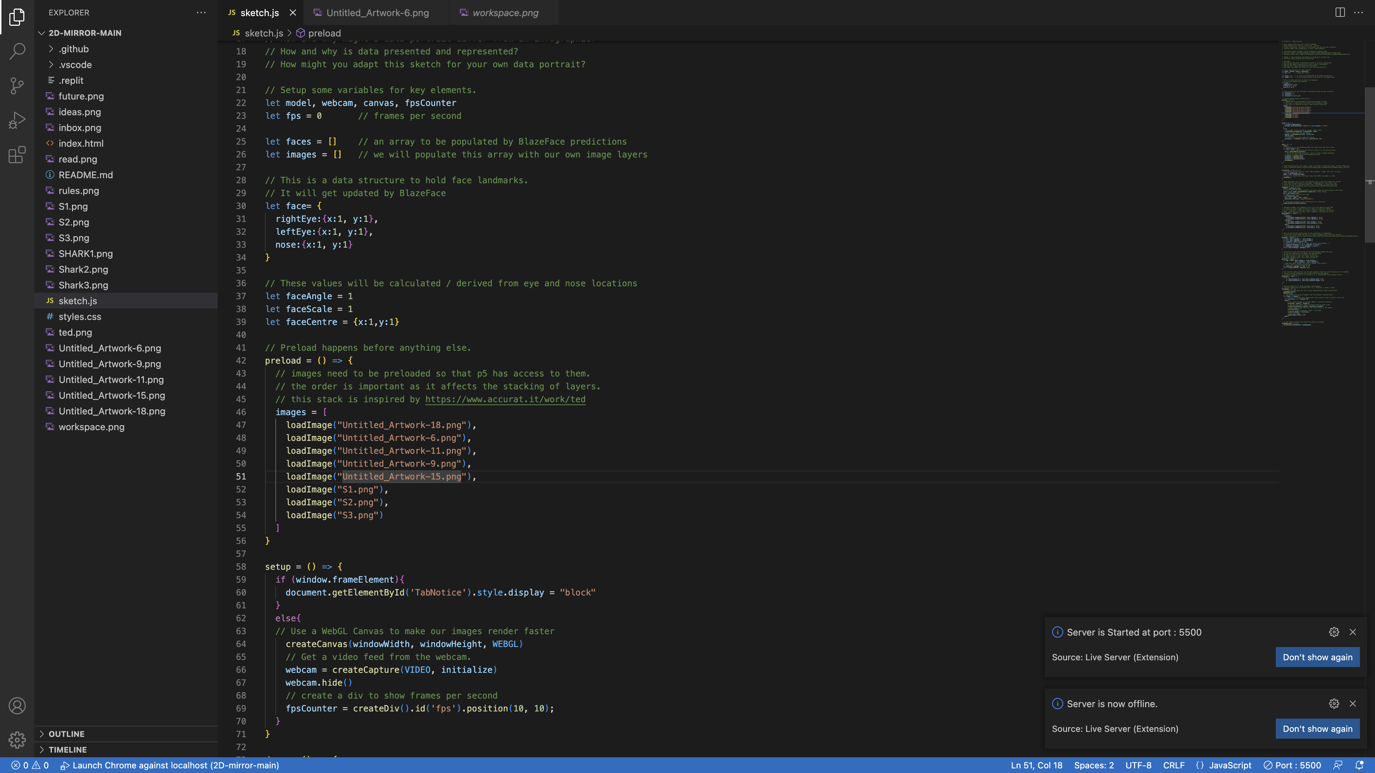Image resolution: width=1375 pixels, height=773 pixels.
Task: Switch to the workspace.png tab
Action: coord(505,13)
